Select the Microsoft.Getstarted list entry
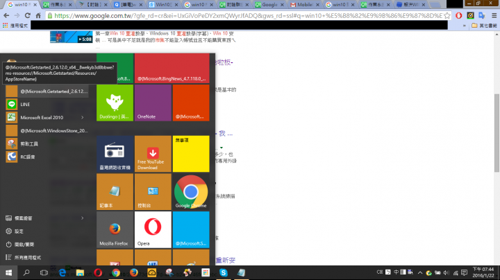 [x=47, y=91]
